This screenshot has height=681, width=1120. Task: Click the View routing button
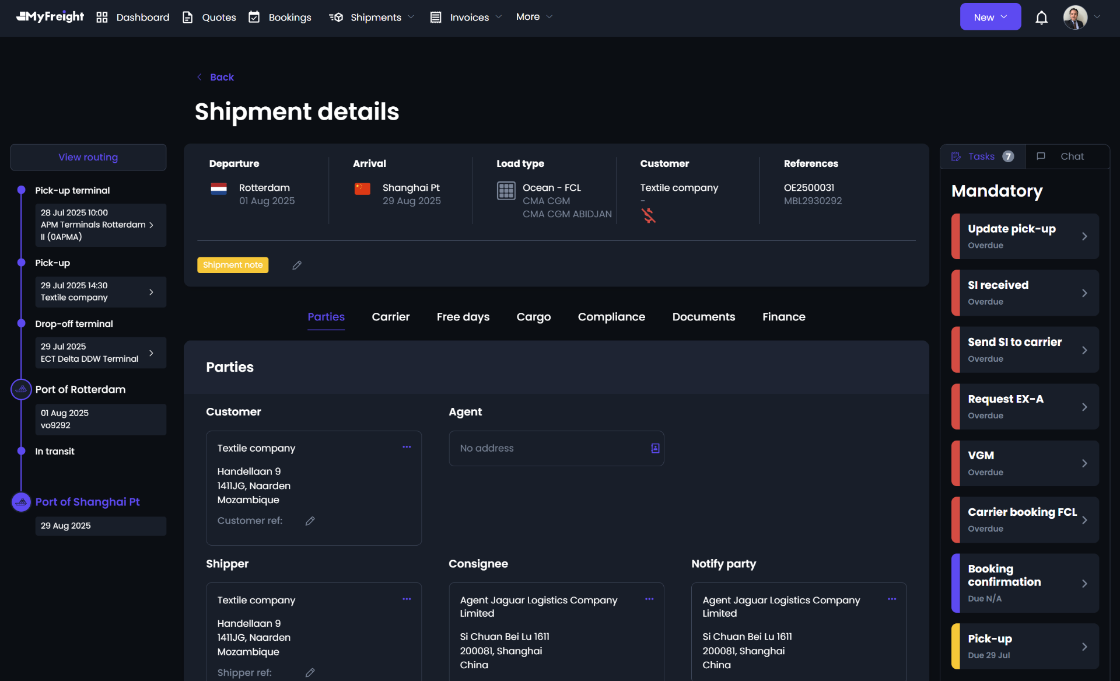click(x=87, y=157)
